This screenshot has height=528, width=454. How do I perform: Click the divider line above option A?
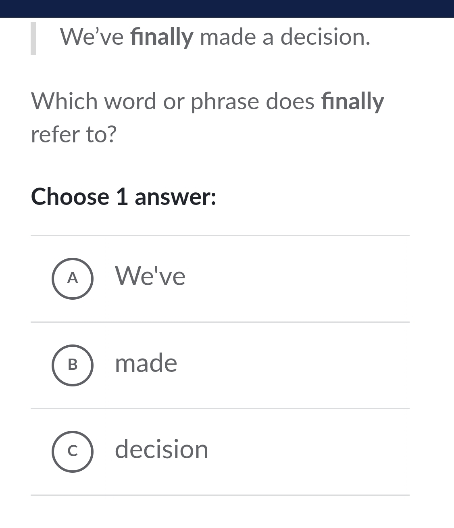220,235
